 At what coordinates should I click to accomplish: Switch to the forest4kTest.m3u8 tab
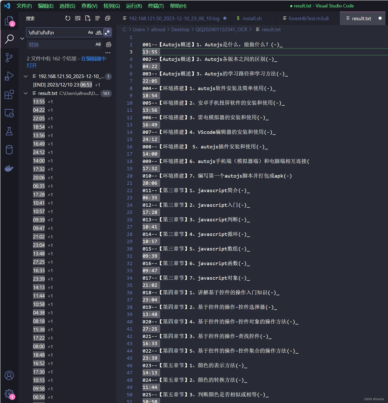[309, 18]
